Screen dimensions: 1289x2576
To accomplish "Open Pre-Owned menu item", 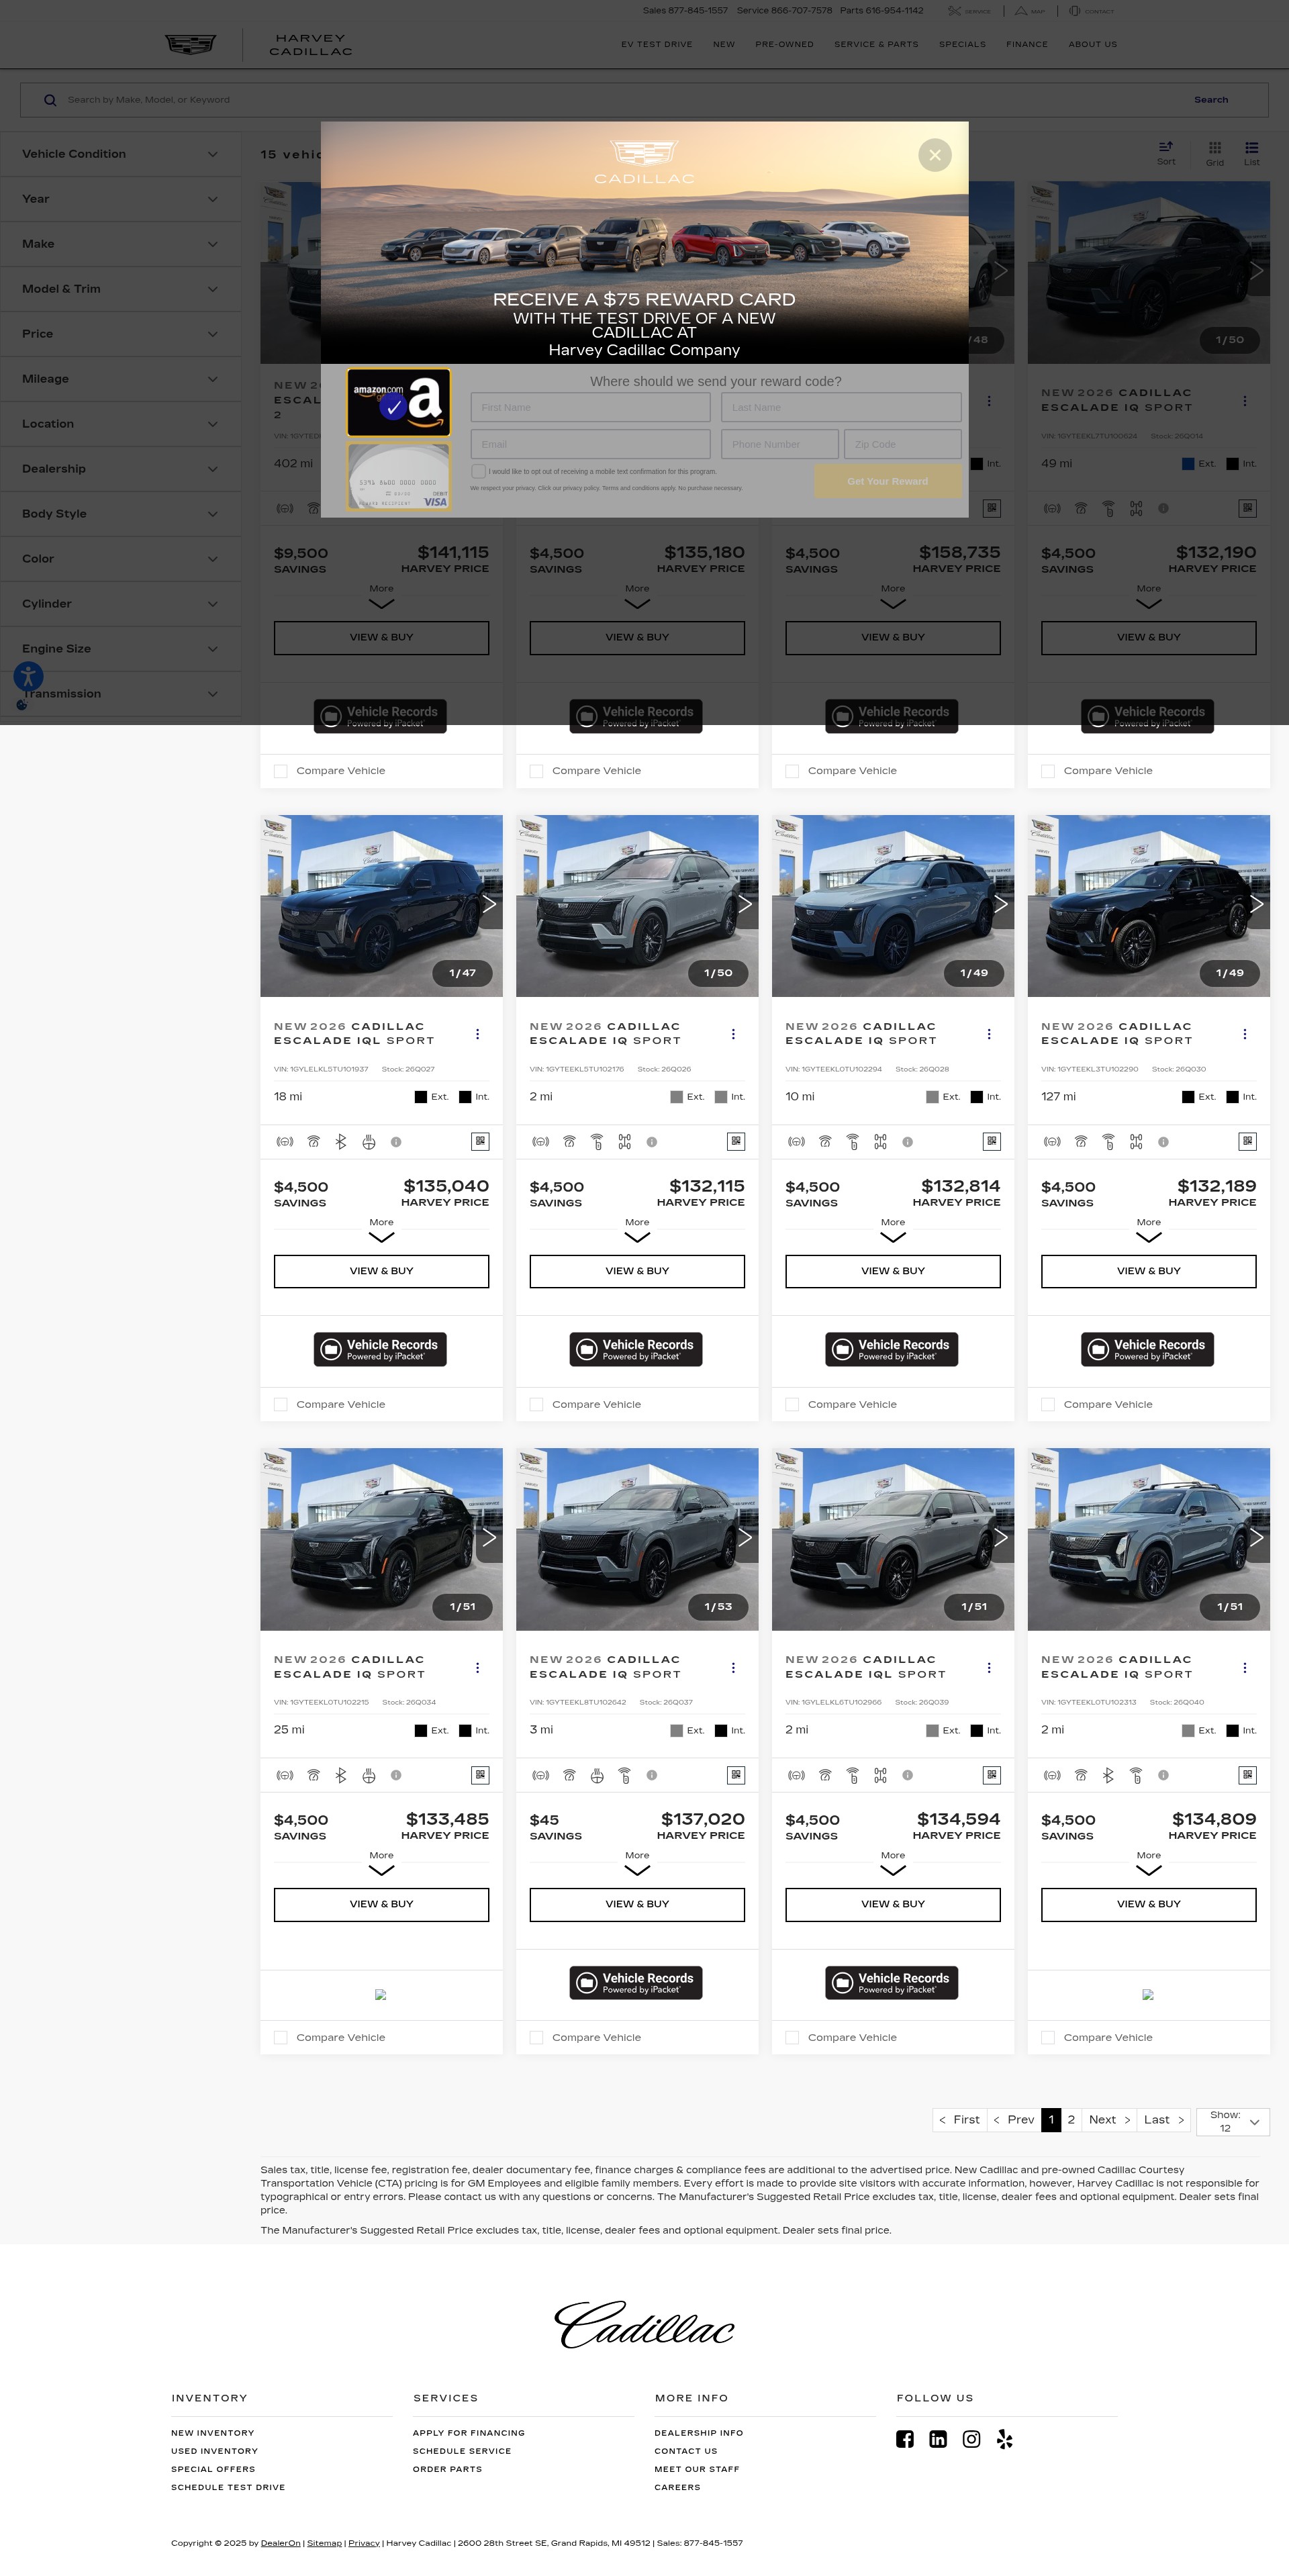I will pos(784,44).
